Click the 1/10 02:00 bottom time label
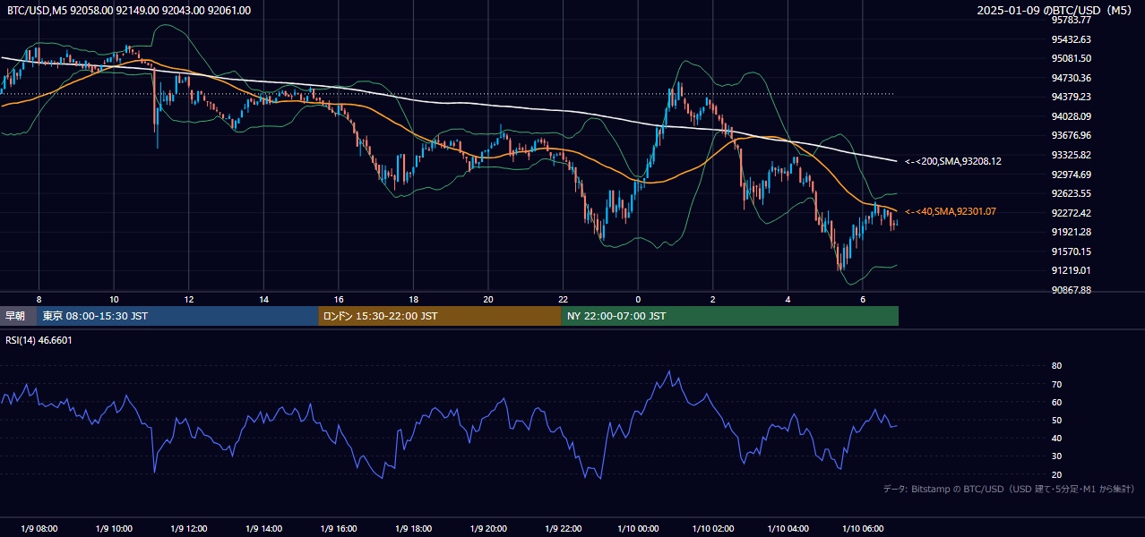The height and width of the screenshot is (537, 1145). pos(713,529)
